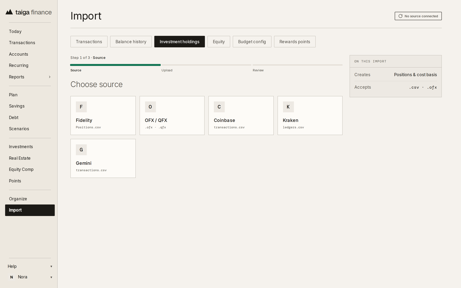Switch to the Transactions import tab

89,42
